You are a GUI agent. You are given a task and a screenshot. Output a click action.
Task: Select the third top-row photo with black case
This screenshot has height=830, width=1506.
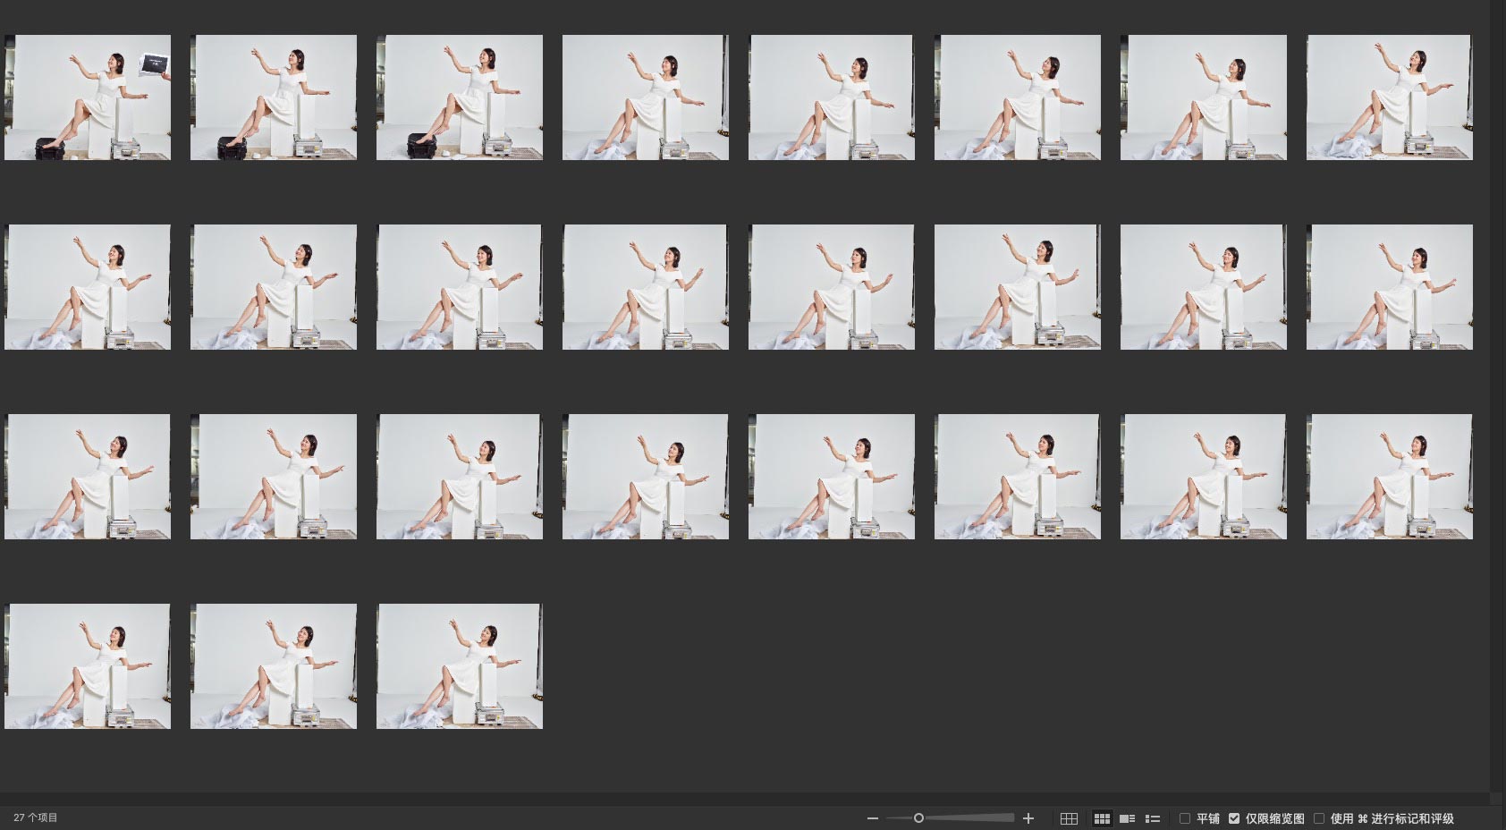click(460, 97)
